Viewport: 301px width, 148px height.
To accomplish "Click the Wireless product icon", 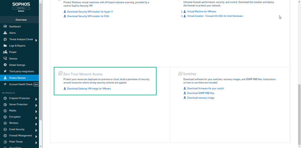I will point(5,123).
